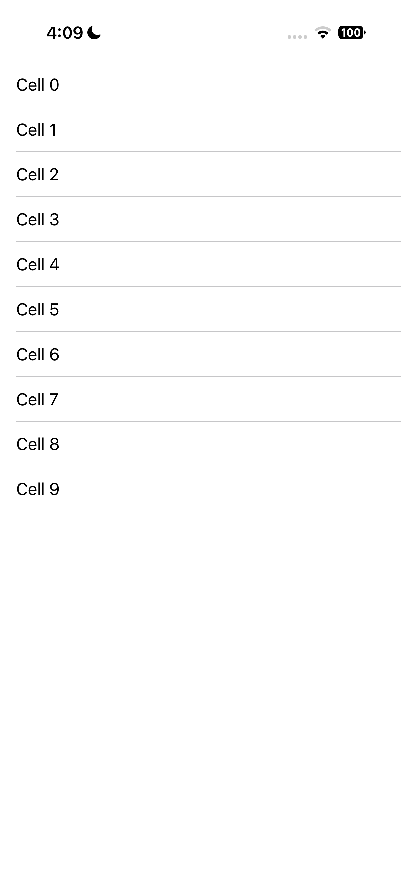The image size is (401, 873).
Task: Click the "Cell 9" text label
Action: [x=38, y=489]
